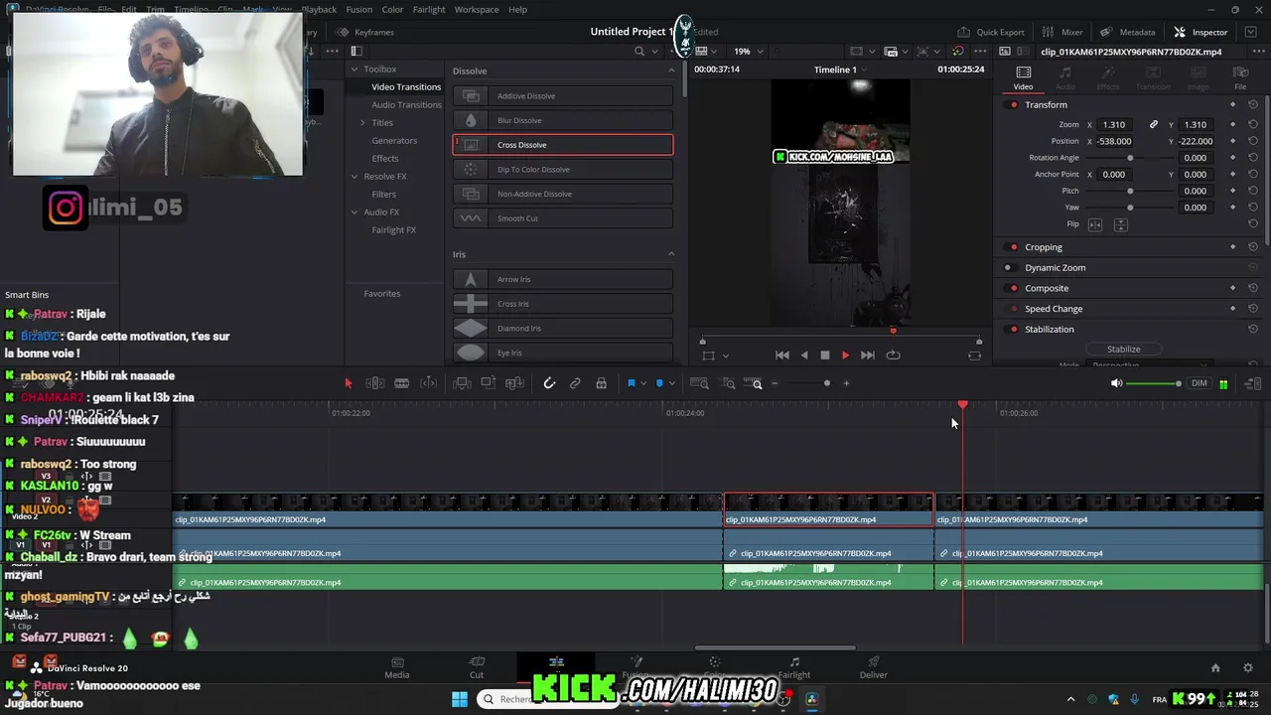Jump to last frame in viewer
Viewport: 1271px width, 715px height.
(868, 356)
